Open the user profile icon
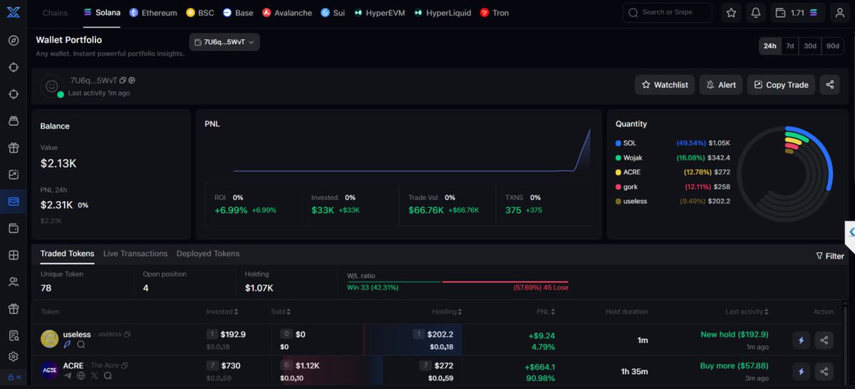The image size is (855, 389). pos(840,13)
